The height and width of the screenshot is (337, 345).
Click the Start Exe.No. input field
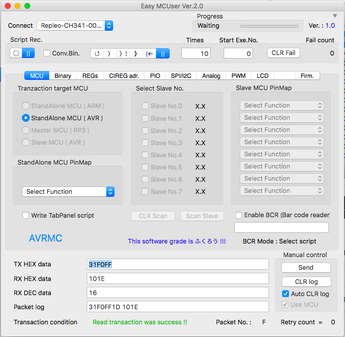(238, 53)
